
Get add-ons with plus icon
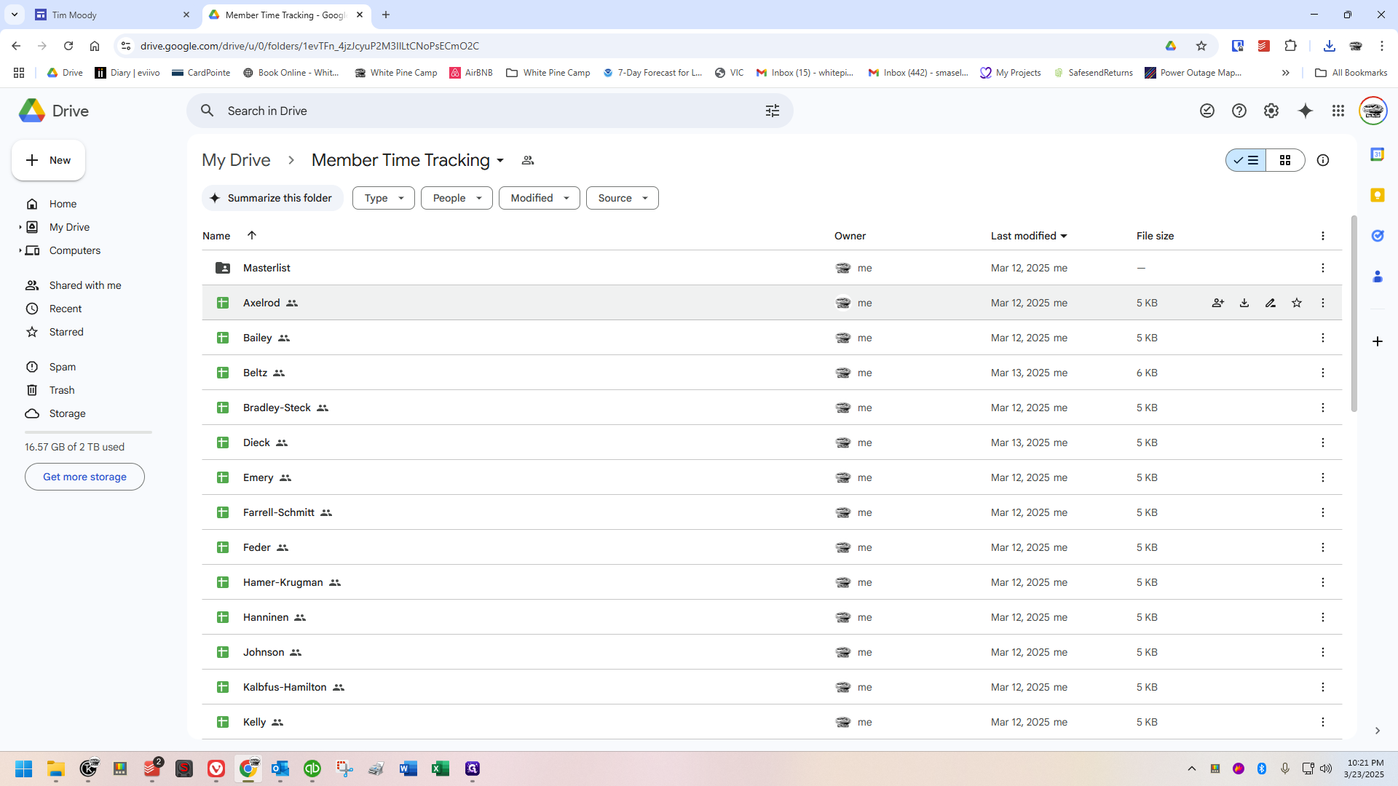click(x=1378, y=341)
